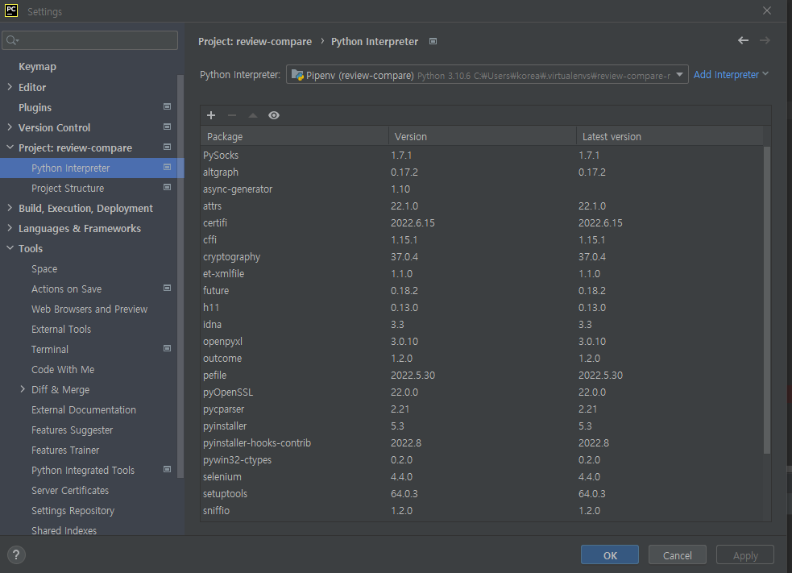Click the back navigation arrow
Image resolution: width=792 pixels, height=573 pixels.
coord(743,40)
